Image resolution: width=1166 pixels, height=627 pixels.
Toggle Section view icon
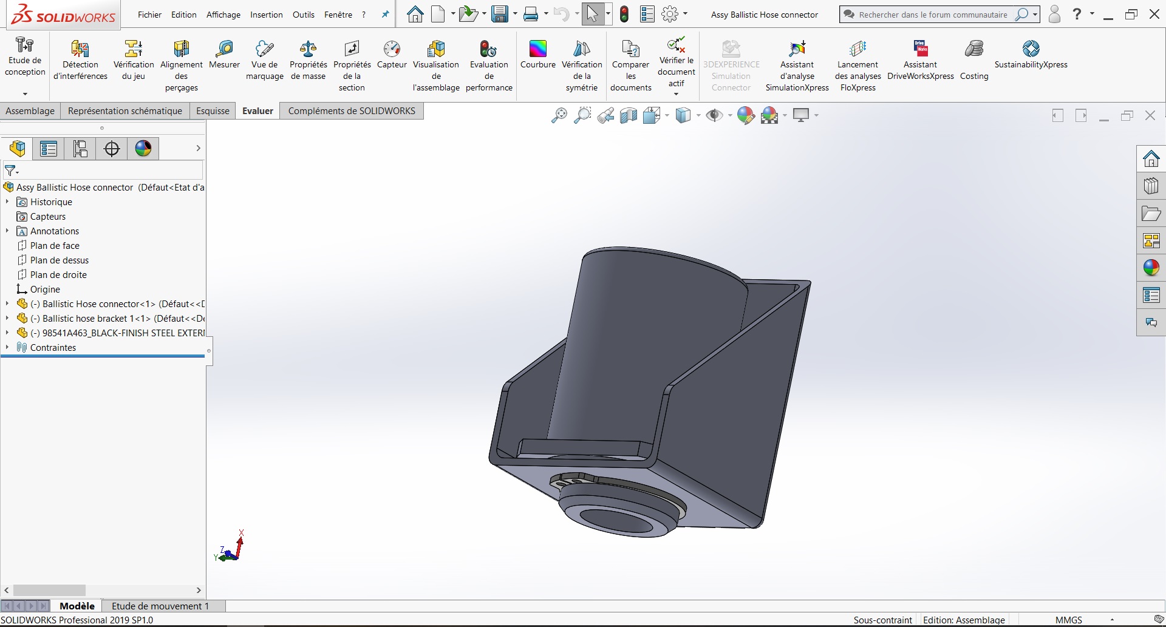point(629,115)
